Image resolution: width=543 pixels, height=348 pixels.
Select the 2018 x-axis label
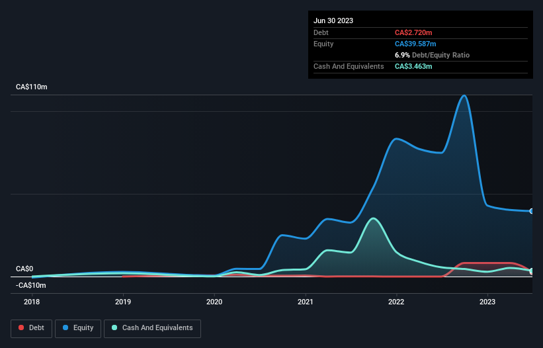pos(32,302)
